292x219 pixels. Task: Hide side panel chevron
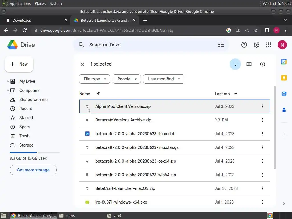tap(284, 204)
